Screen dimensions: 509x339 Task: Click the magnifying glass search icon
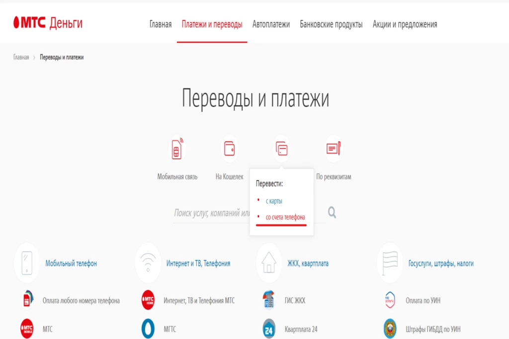[332, 212]
